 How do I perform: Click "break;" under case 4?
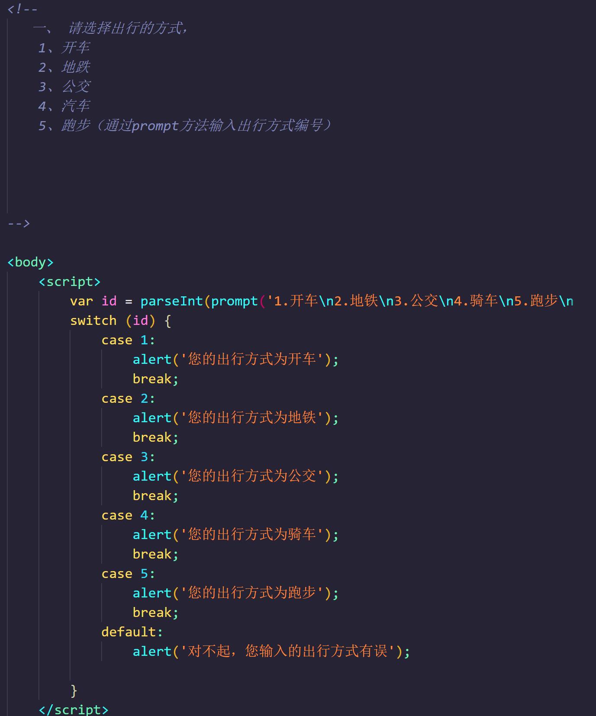pyautogui.click(x=156, y=554)
